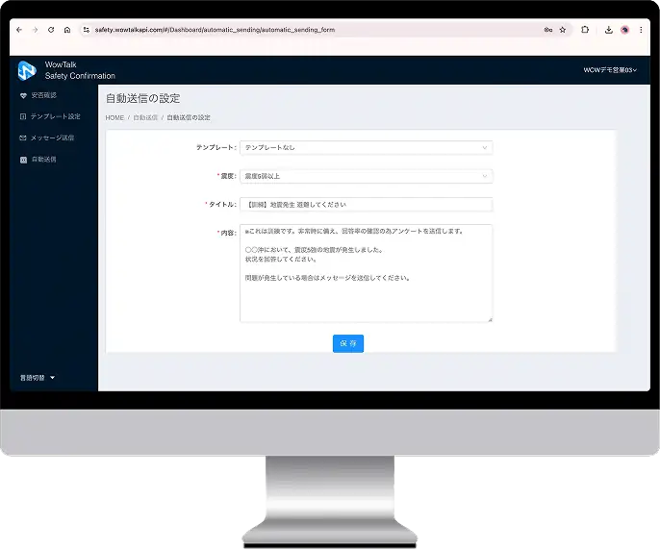The height and width of the screenshot is (550, 660).
Task: Click HOME breadcrumb link
Action: 114,118
